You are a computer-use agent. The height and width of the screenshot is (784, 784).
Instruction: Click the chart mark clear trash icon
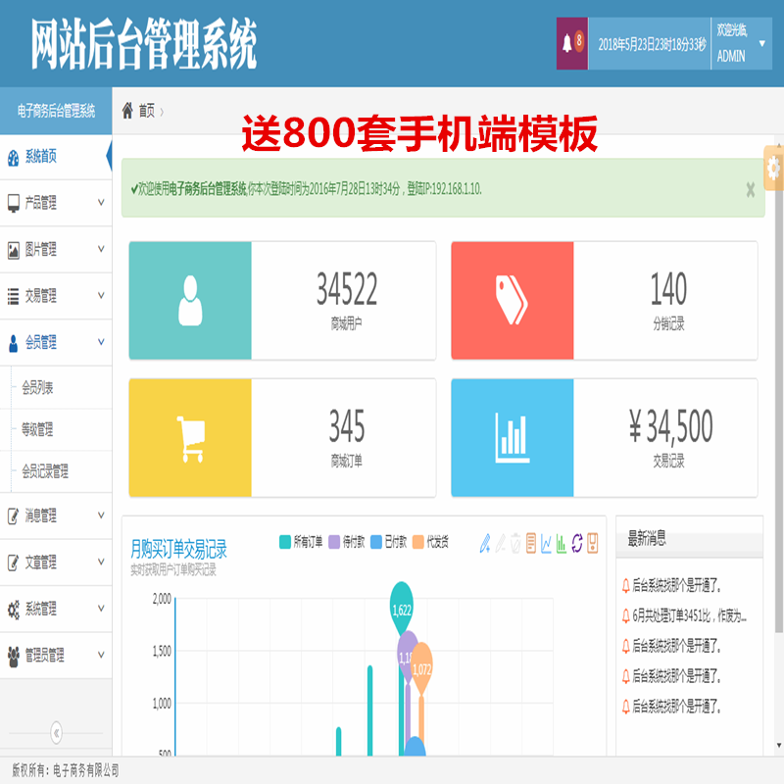pos(515,543)
